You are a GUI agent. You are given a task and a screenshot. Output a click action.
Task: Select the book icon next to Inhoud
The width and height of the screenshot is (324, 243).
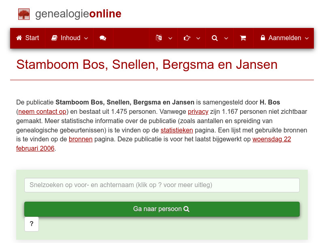(x=54, y=38)
